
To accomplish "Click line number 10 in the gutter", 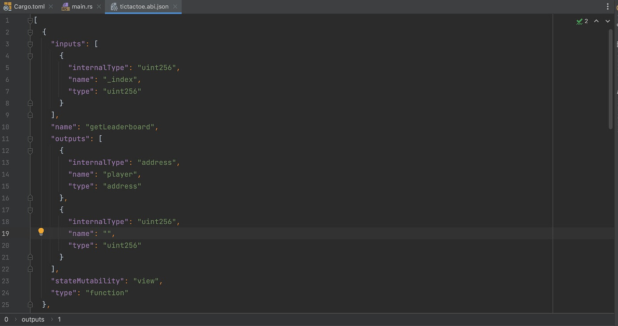I will tap(5, 127).
